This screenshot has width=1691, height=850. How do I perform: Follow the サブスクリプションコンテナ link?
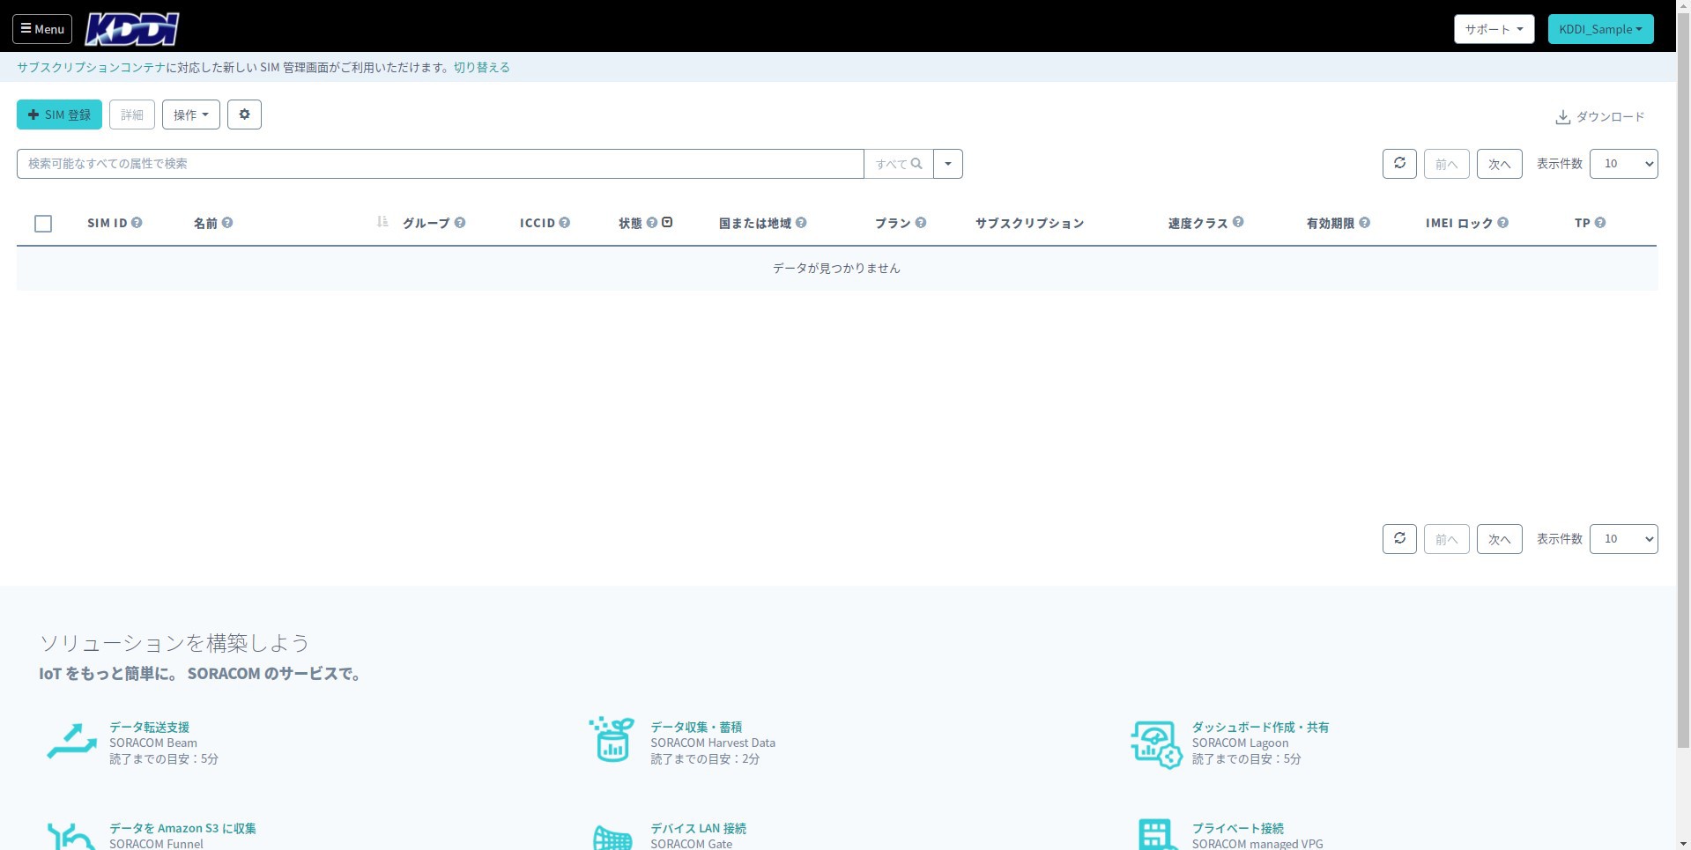(91, 67)
